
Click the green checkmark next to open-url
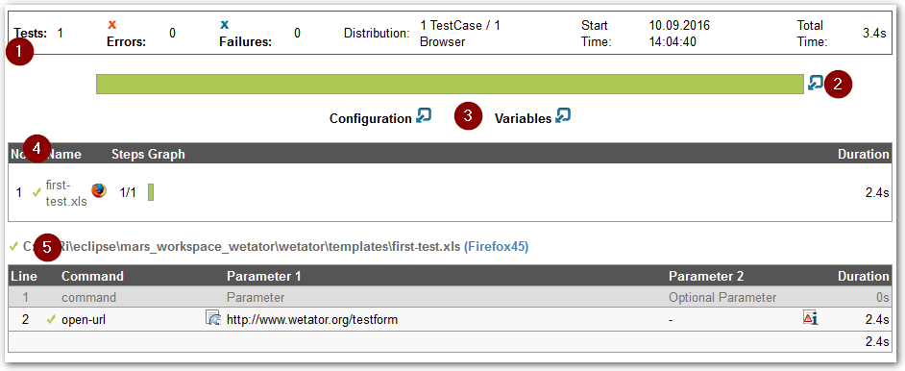coord(51,319)
